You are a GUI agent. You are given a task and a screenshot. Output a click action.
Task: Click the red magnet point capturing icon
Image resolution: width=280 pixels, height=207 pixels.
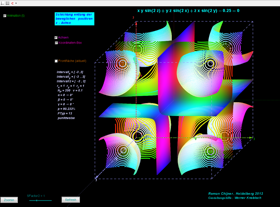pyautogui.click(x=12, y=3)
